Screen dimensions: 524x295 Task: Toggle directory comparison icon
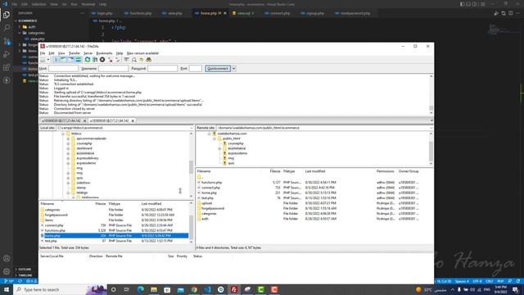[x=134, y=60]
